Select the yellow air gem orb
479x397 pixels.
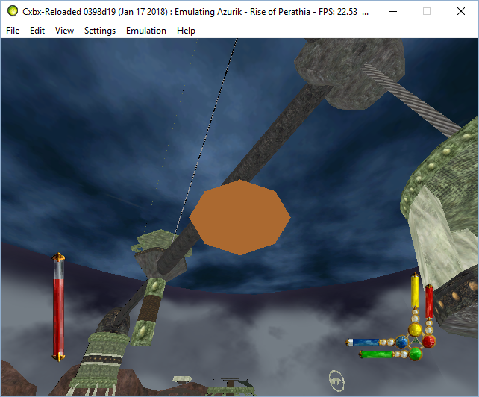[x=415, y=330]
